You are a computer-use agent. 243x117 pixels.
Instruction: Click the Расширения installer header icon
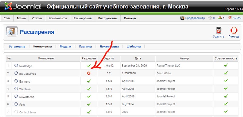(x=12, y=31)
